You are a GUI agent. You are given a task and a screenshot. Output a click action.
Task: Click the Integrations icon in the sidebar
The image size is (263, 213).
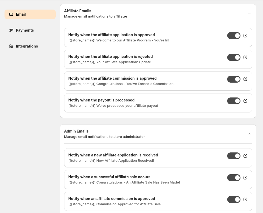pyautogui.click(x=11, y=46)
